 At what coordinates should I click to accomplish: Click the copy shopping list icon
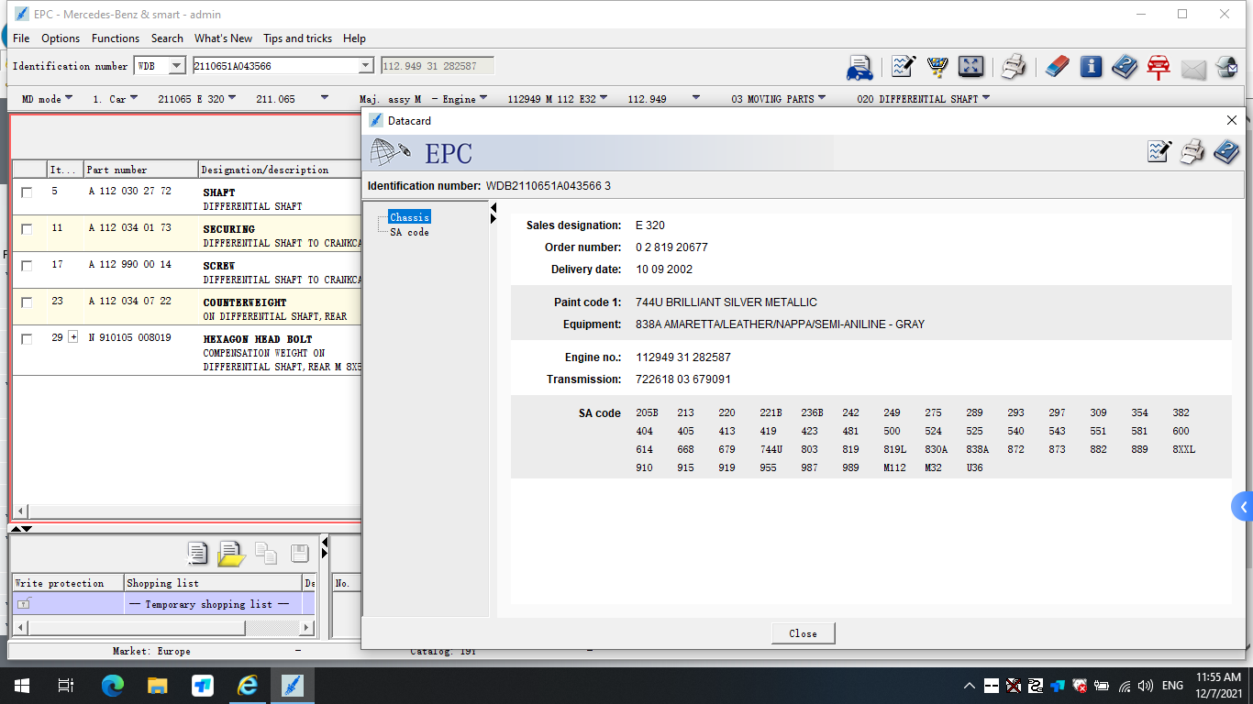click(266, 553)
